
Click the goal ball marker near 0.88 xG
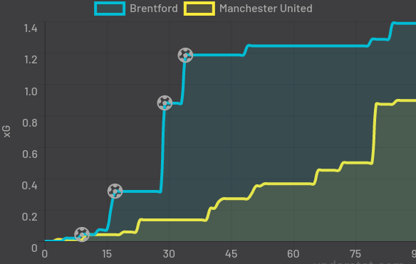click(165, 103)
